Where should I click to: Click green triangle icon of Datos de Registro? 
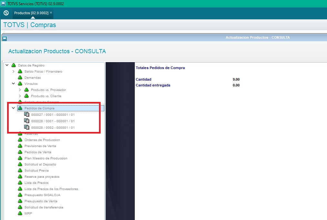[14, 65]
